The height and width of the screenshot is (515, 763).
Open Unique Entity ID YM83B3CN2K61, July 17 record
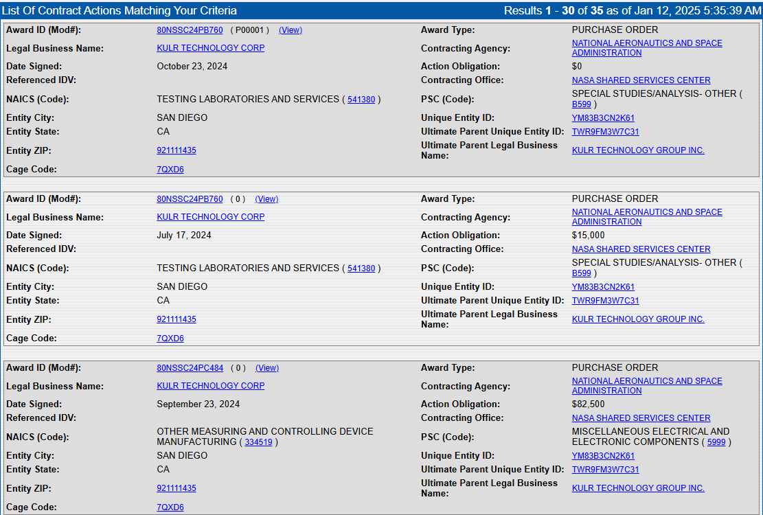click(x=603, y=287)
